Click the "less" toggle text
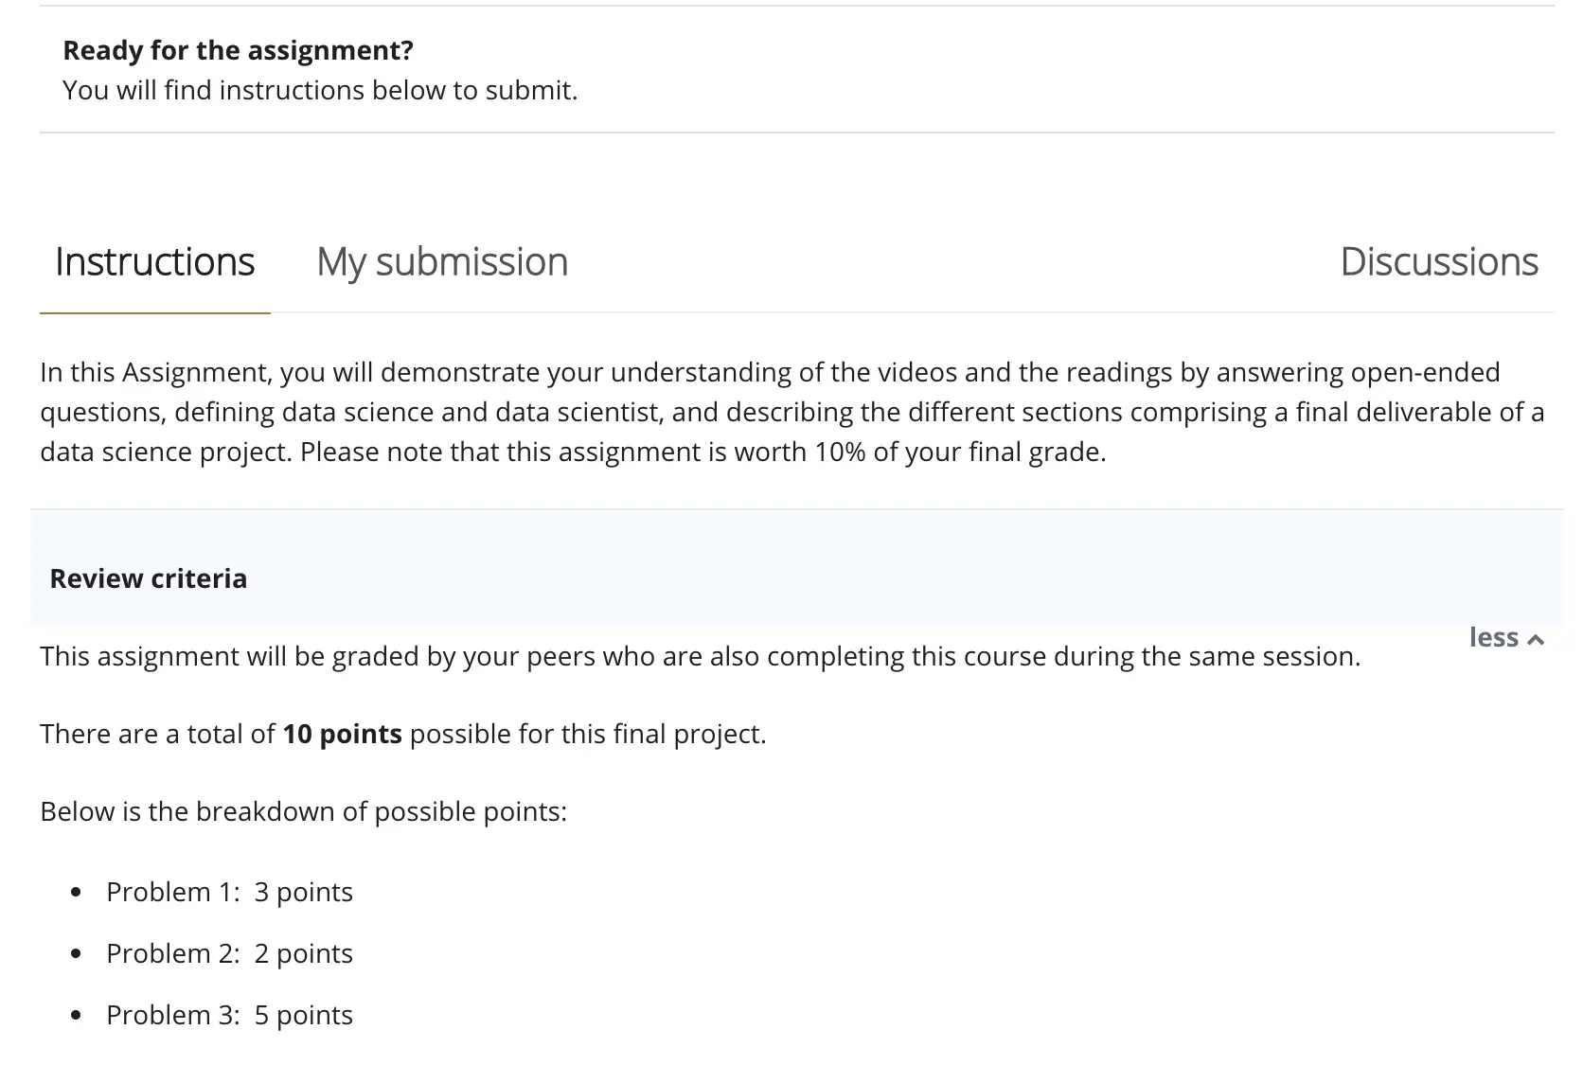 click(x=1493, y=638)
